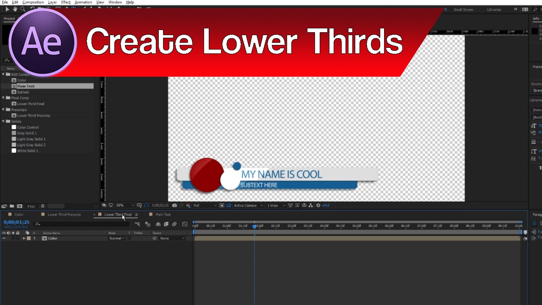The image size is (542, 305).
Task: Collapse the Solids folder in Project panel
Action: point(3,122)
